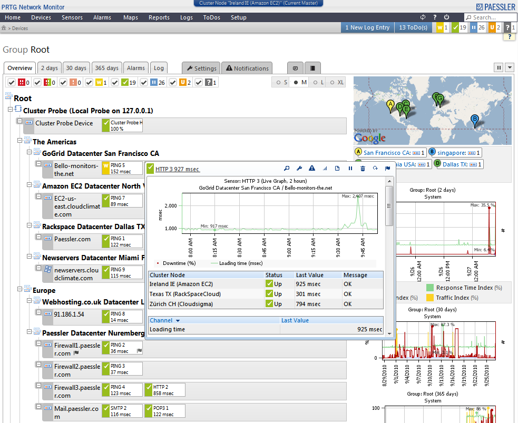Set a flag on HTTP 3 sensor
The width and height of the screenshot is (518, 423).
[388, 168]
